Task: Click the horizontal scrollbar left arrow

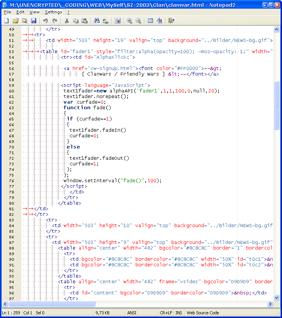Action: (5, 304)
